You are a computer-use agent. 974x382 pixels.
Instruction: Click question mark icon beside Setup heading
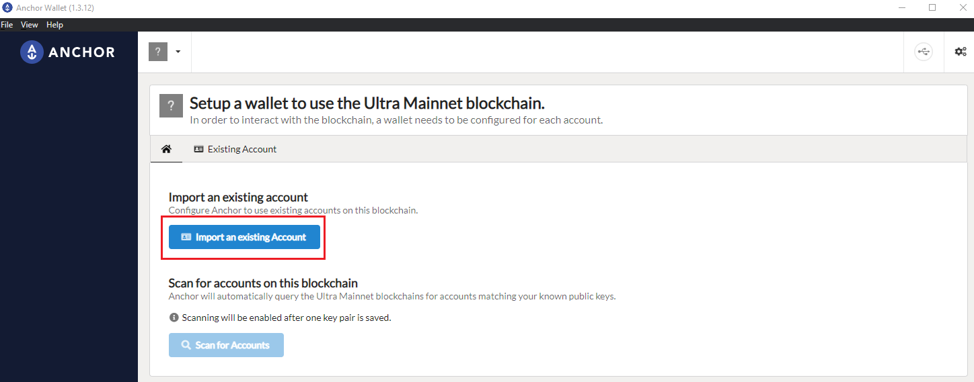171,106
